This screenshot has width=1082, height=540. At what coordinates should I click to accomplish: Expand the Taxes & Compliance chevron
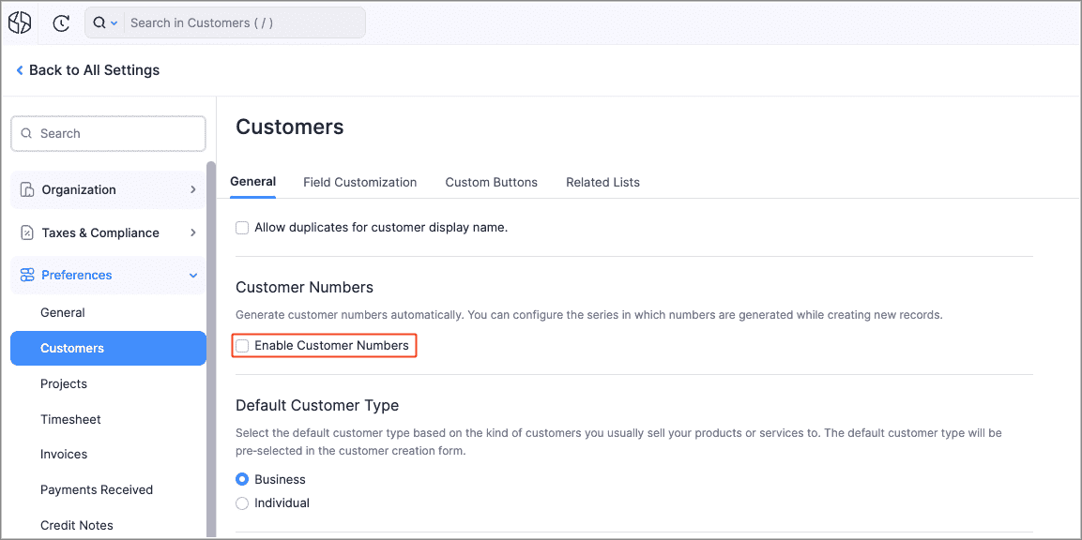point(193,232)
